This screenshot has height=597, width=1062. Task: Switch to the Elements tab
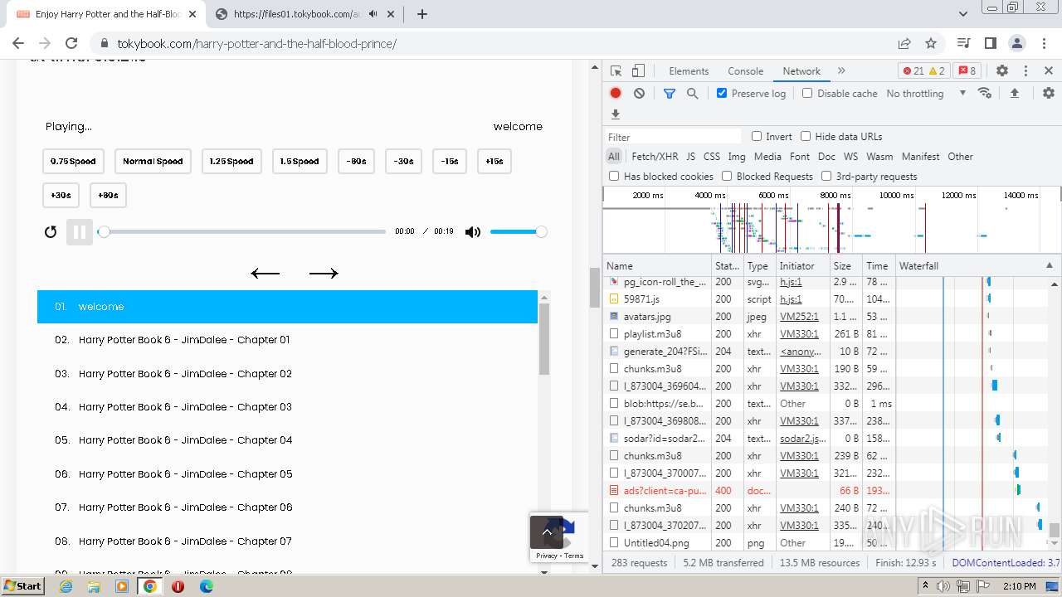[689, 71]
